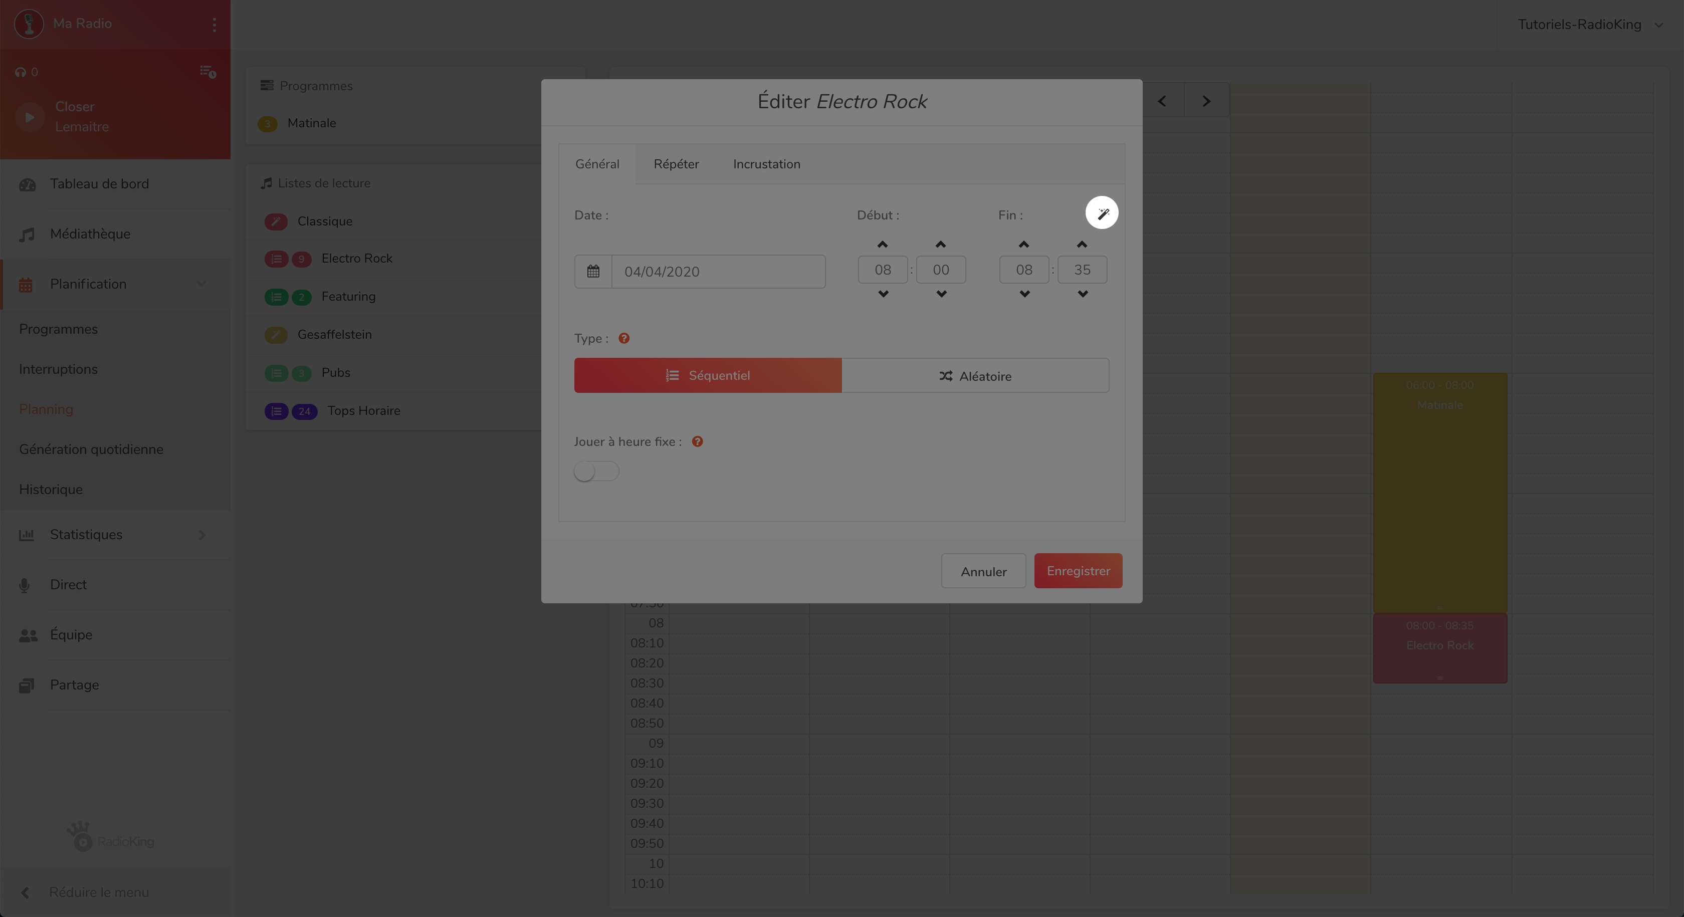Open the calendar date picker icon
Viewport: 1684px width, 917px height.
(x=593, y=271)
